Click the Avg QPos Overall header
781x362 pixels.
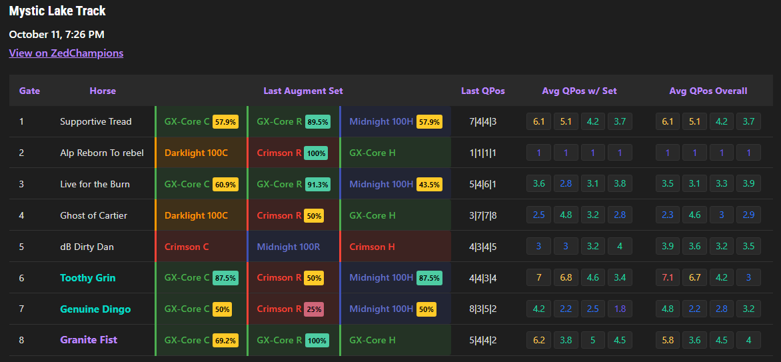pyautogui.click(x=708, y=91)
